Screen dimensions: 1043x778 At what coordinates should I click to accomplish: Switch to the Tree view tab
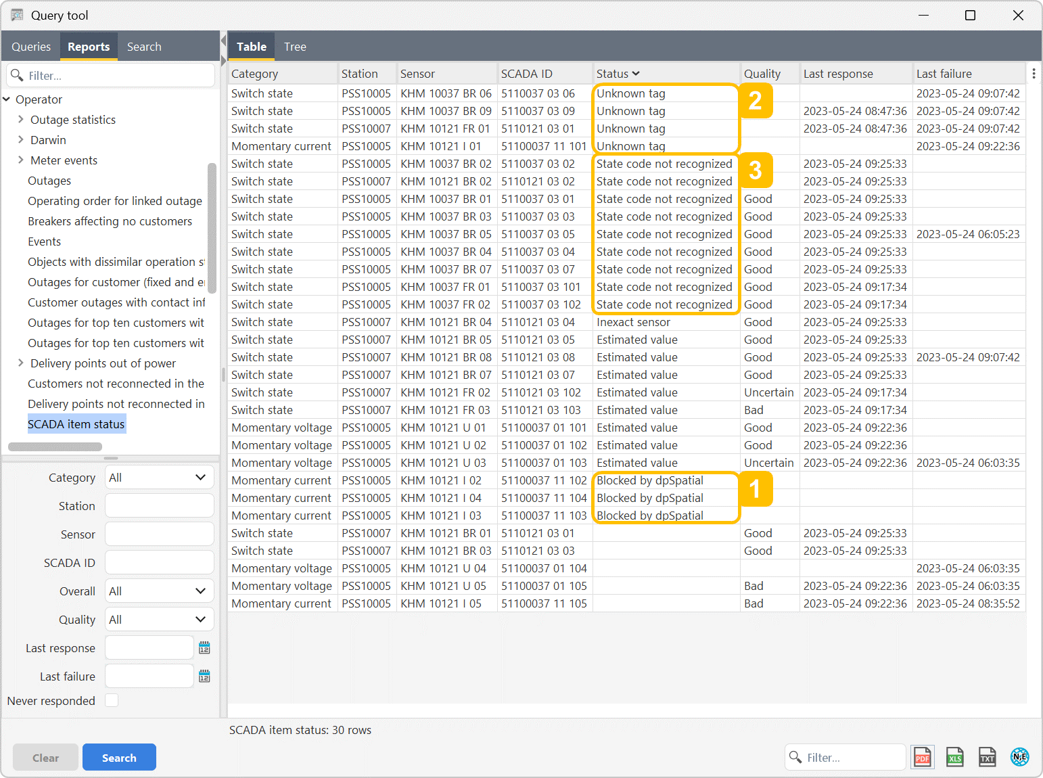coord(295,47)
